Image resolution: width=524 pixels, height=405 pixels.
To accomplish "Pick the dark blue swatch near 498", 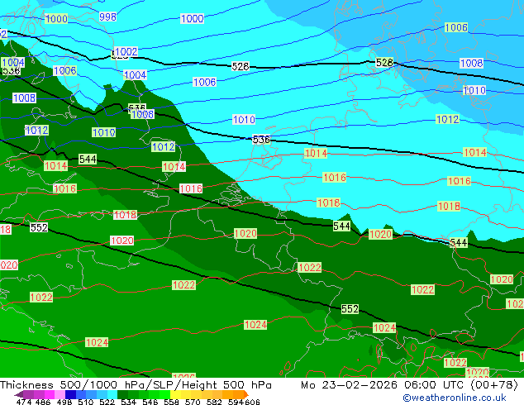I will click(x=70, y=394).
